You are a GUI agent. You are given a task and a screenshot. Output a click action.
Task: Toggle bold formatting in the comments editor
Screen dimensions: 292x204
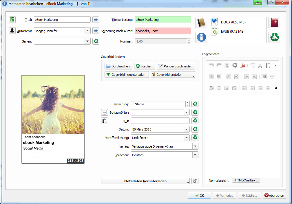[x=211, y=88]
